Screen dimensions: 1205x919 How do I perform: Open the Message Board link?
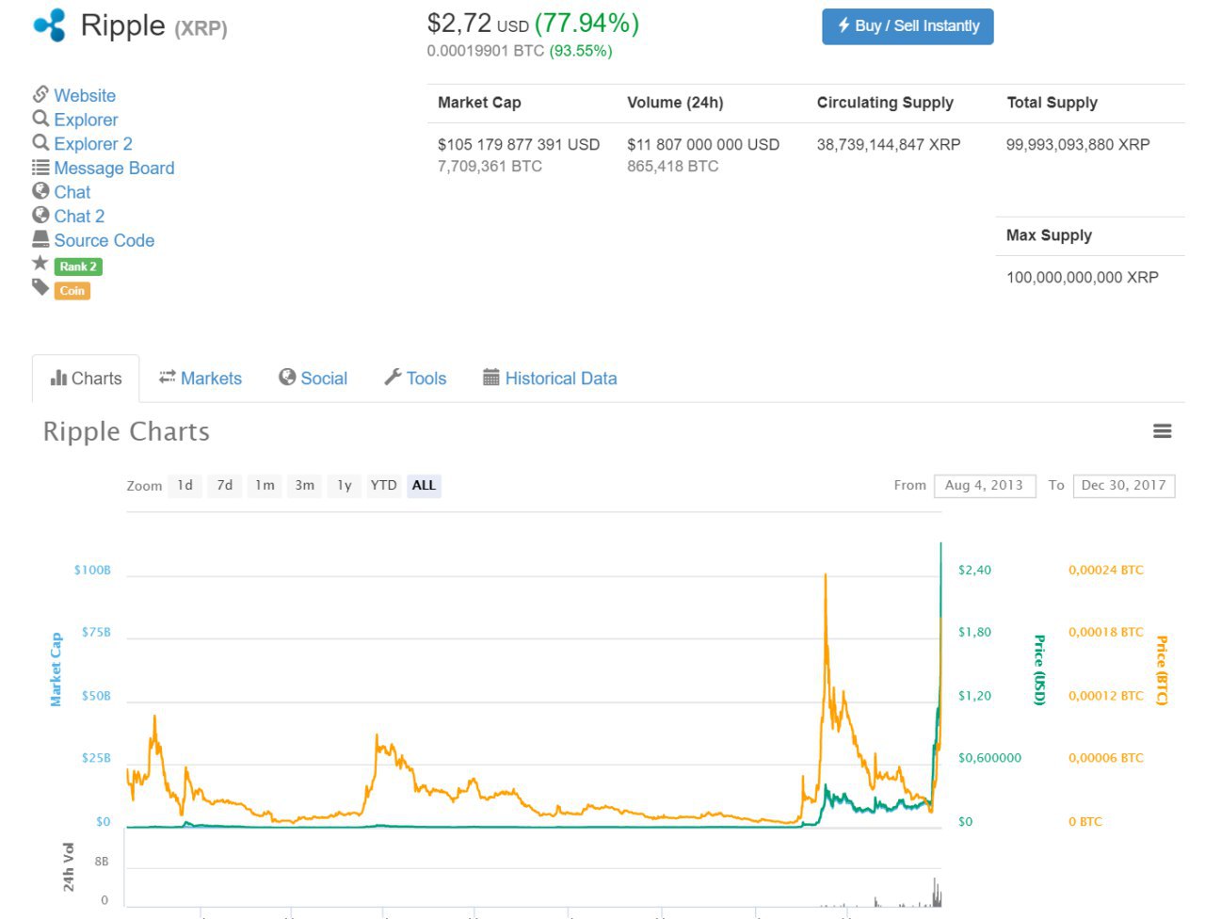tap(114, 168)
